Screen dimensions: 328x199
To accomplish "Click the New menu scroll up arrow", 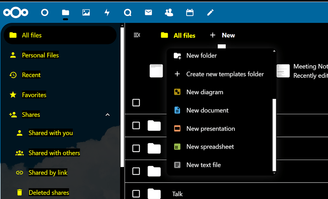I will [x=275, y=51].
